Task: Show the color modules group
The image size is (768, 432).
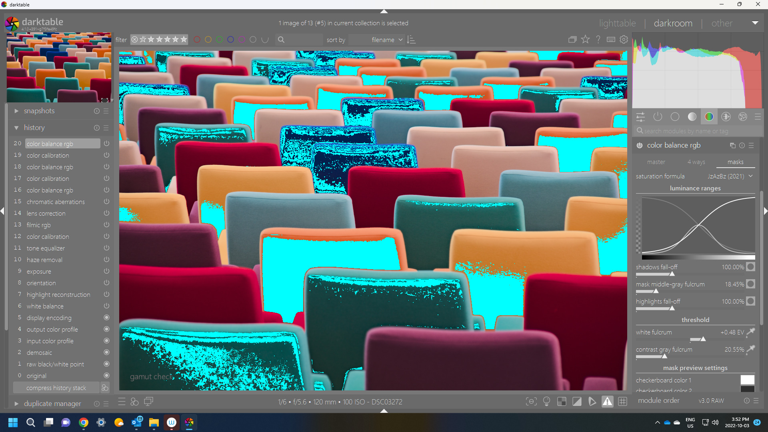Action: [x=709, y=117]
